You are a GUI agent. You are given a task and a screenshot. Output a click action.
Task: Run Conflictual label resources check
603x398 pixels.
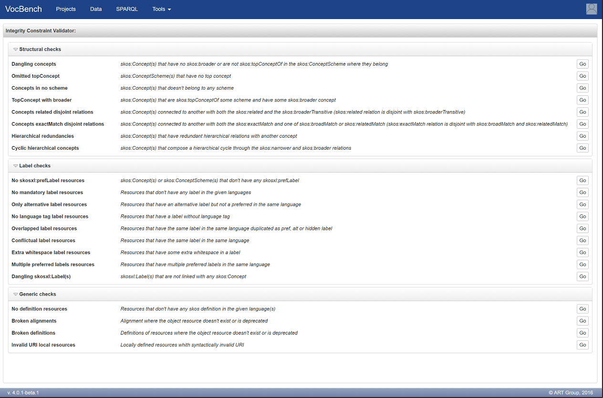pos(582,240)
